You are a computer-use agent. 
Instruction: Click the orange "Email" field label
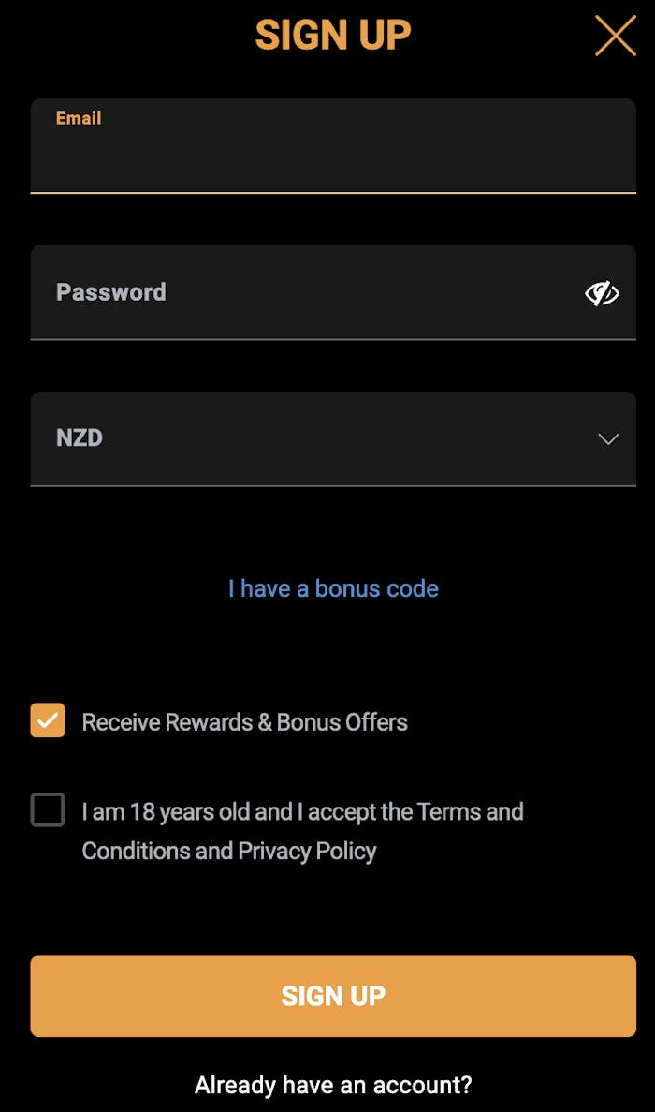click(79, 118)
